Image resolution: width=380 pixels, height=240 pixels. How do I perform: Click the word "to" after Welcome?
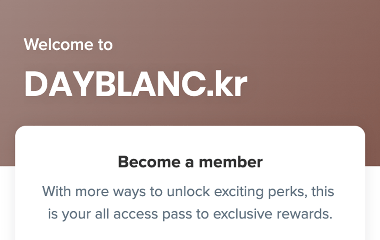(x=105, y=45)
